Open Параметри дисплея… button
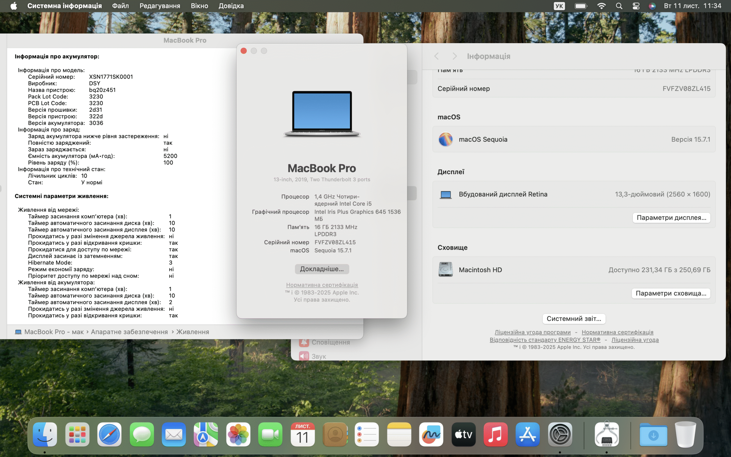 (671, 218)
